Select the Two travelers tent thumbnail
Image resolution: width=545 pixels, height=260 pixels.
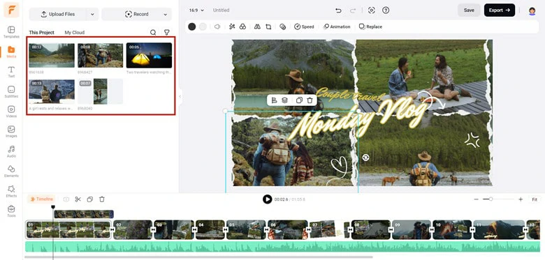[x=149, y=56]
